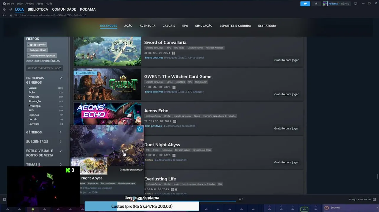Click wallet balance R$0,89
The image size is (379, 212).
pos(345,4)
